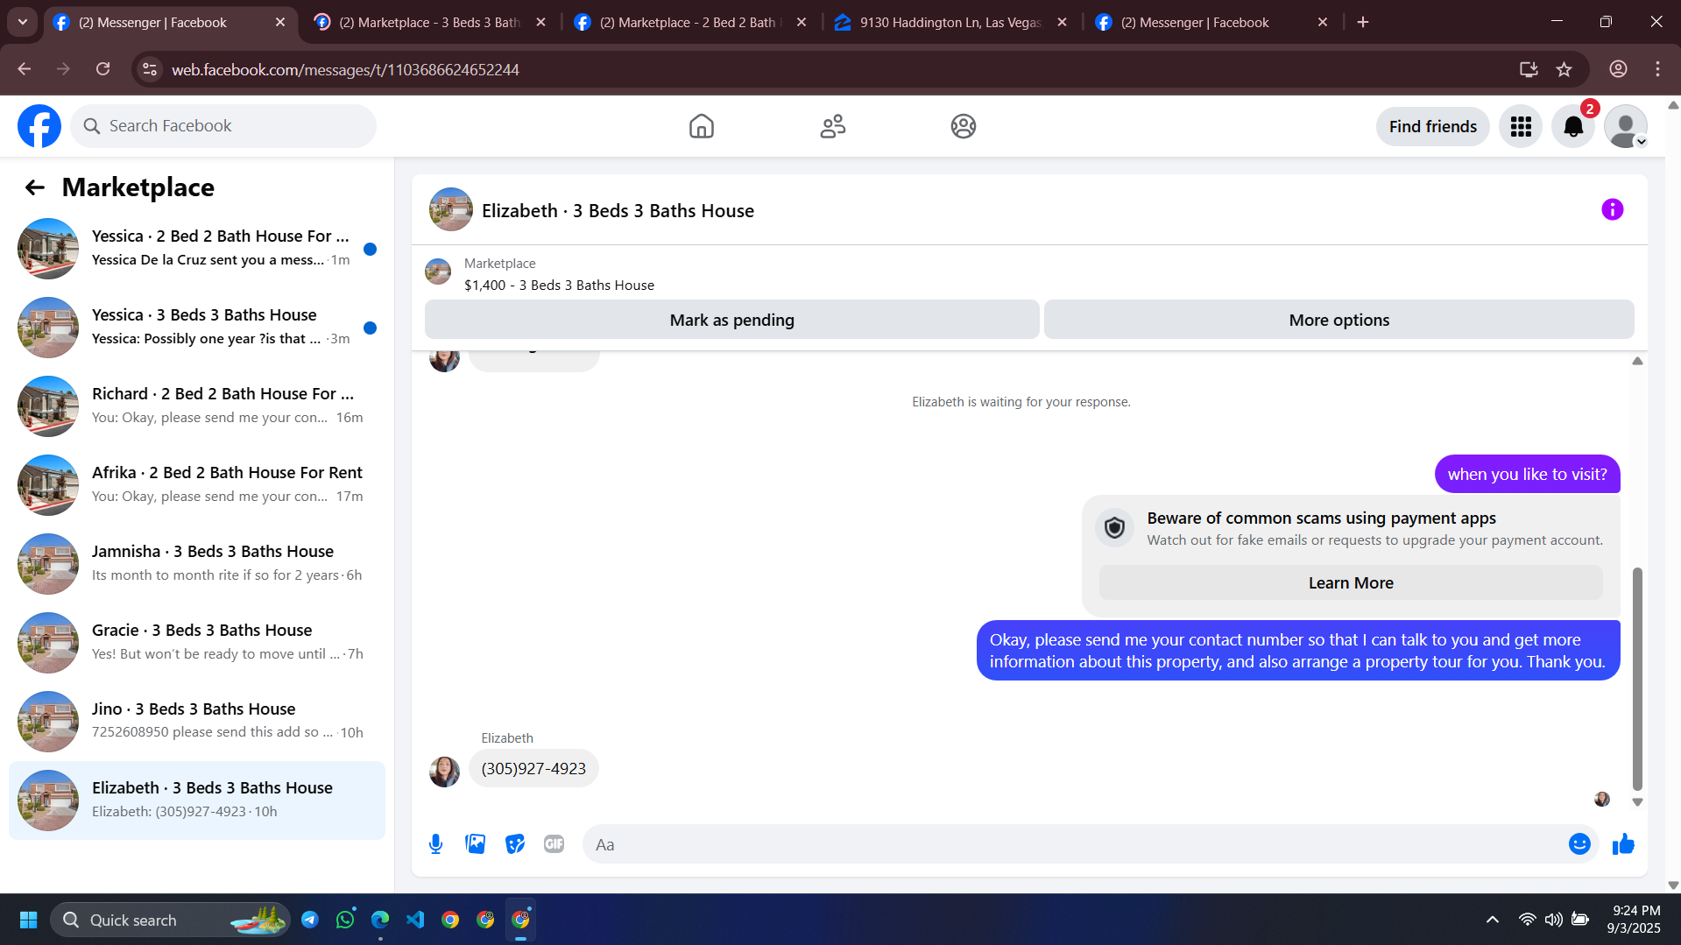Open a new browser tab
1681x945 pixels.
coord(1363,23)
